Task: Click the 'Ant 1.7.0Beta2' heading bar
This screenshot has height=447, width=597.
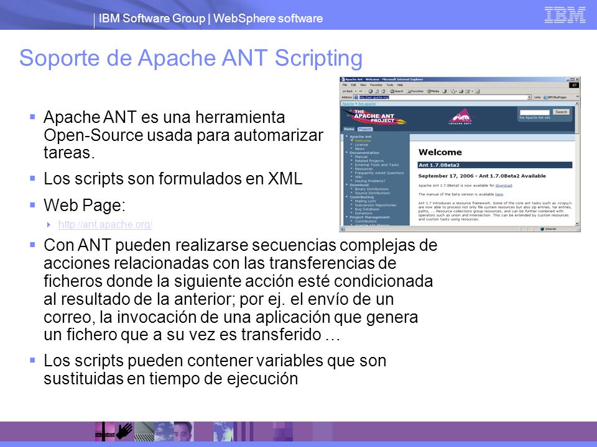Action: click(495, 165)
